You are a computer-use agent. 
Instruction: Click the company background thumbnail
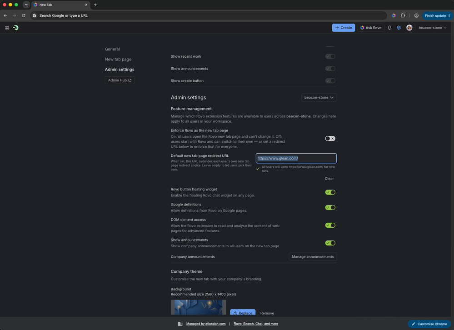(x=198, y=307)
